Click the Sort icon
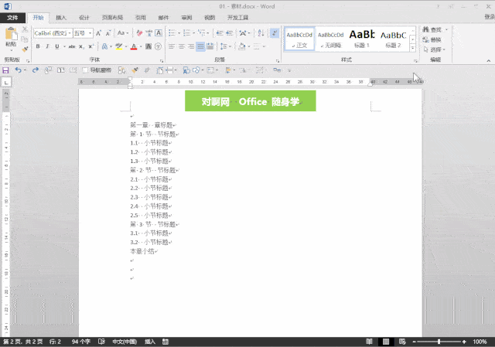This screenshot has width=495, height=347. [x=261, y=33]
